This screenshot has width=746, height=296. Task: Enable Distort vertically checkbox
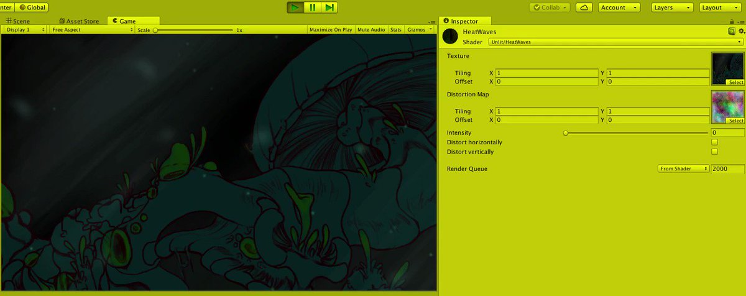point(714,152)
